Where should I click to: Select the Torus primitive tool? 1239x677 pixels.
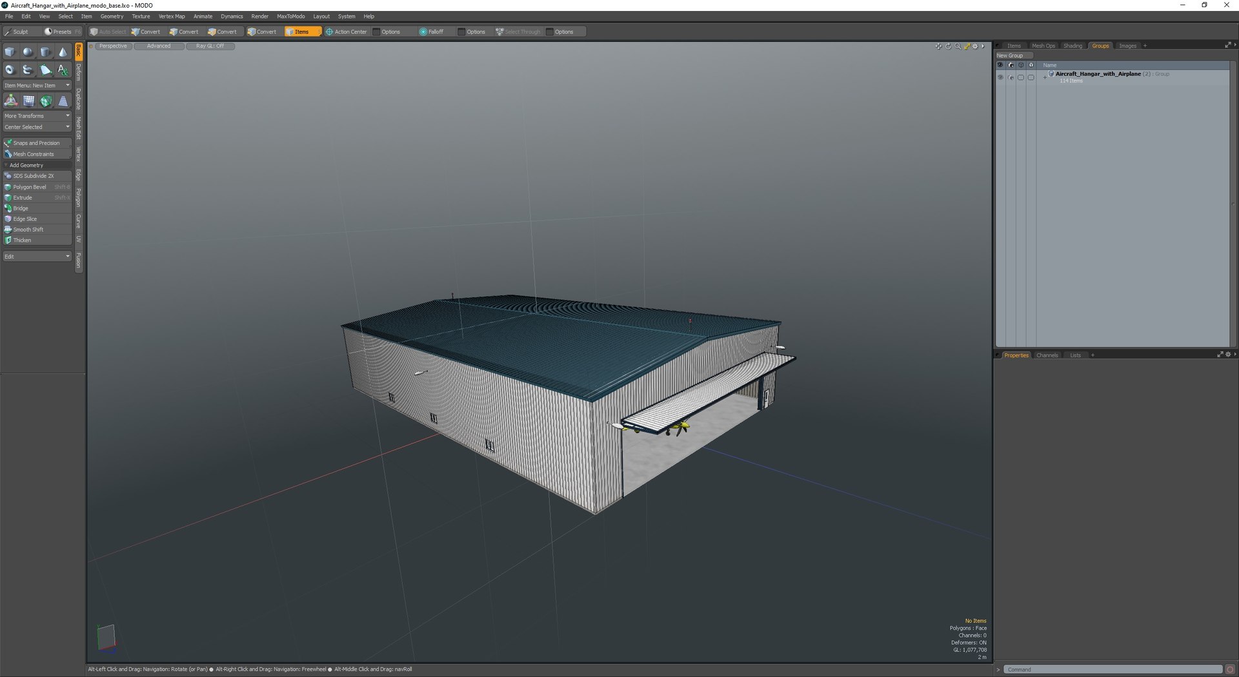click(x=10, y=70)
